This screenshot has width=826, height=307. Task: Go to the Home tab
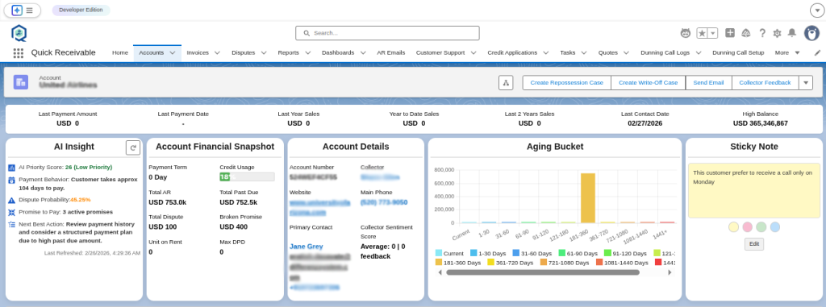(120, 52)
